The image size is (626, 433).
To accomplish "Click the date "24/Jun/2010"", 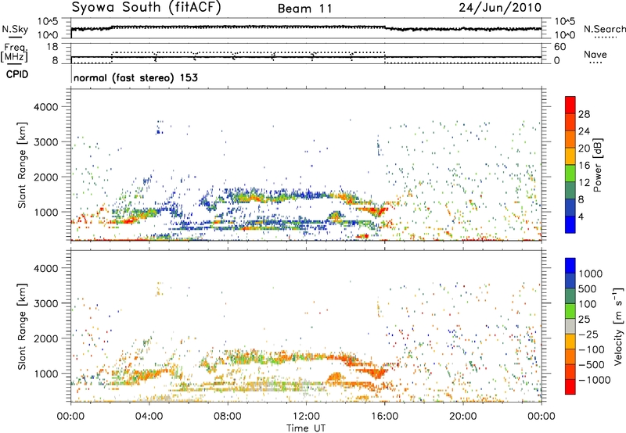I will coord(500,8).
